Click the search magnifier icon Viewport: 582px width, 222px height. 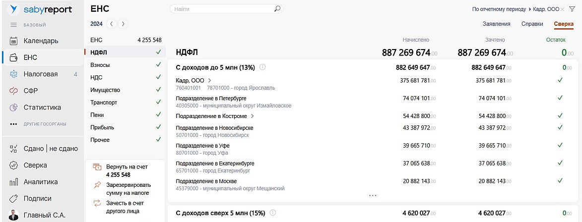coord(277,8)
